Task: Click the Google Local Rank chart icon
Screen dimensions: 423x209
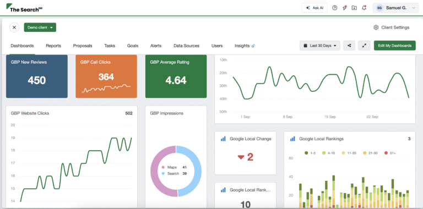Action: click(223, 190)
